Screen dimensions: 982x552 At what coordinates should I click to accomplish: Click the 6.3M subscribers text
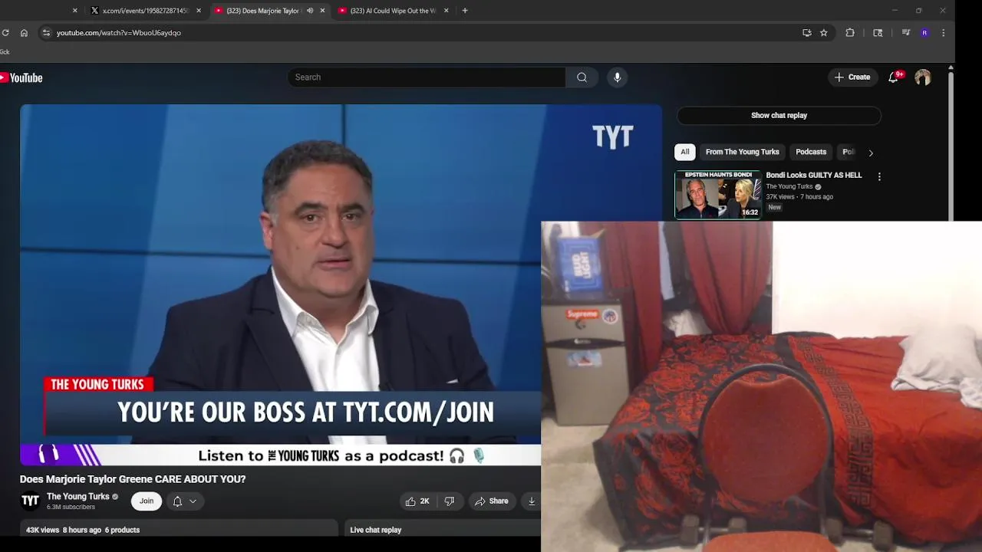(71, 507)
